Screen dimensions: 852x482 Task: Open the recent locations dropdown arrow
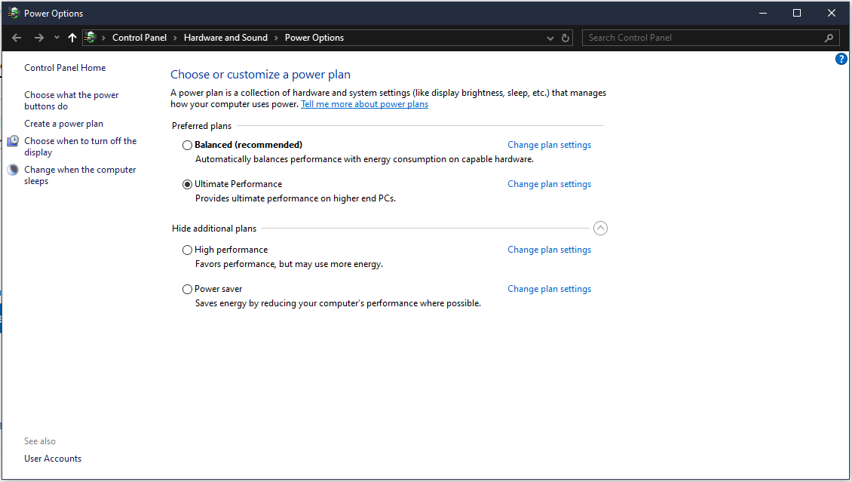click(x=57, y=38)
